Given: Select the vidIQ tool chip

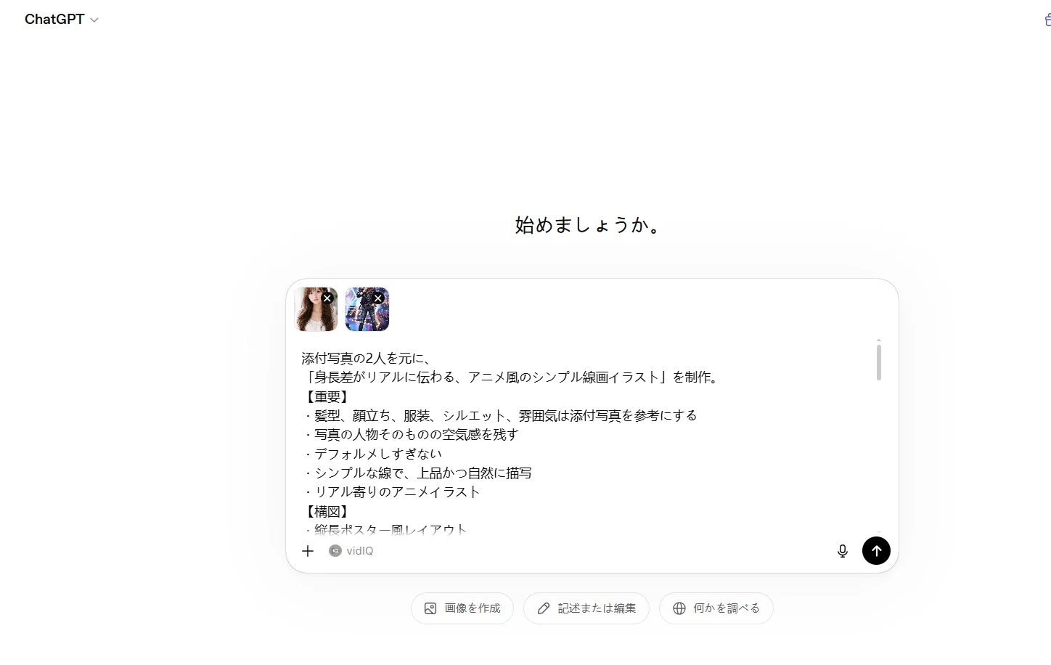Looking at the screenshot, I should [351, 551].
